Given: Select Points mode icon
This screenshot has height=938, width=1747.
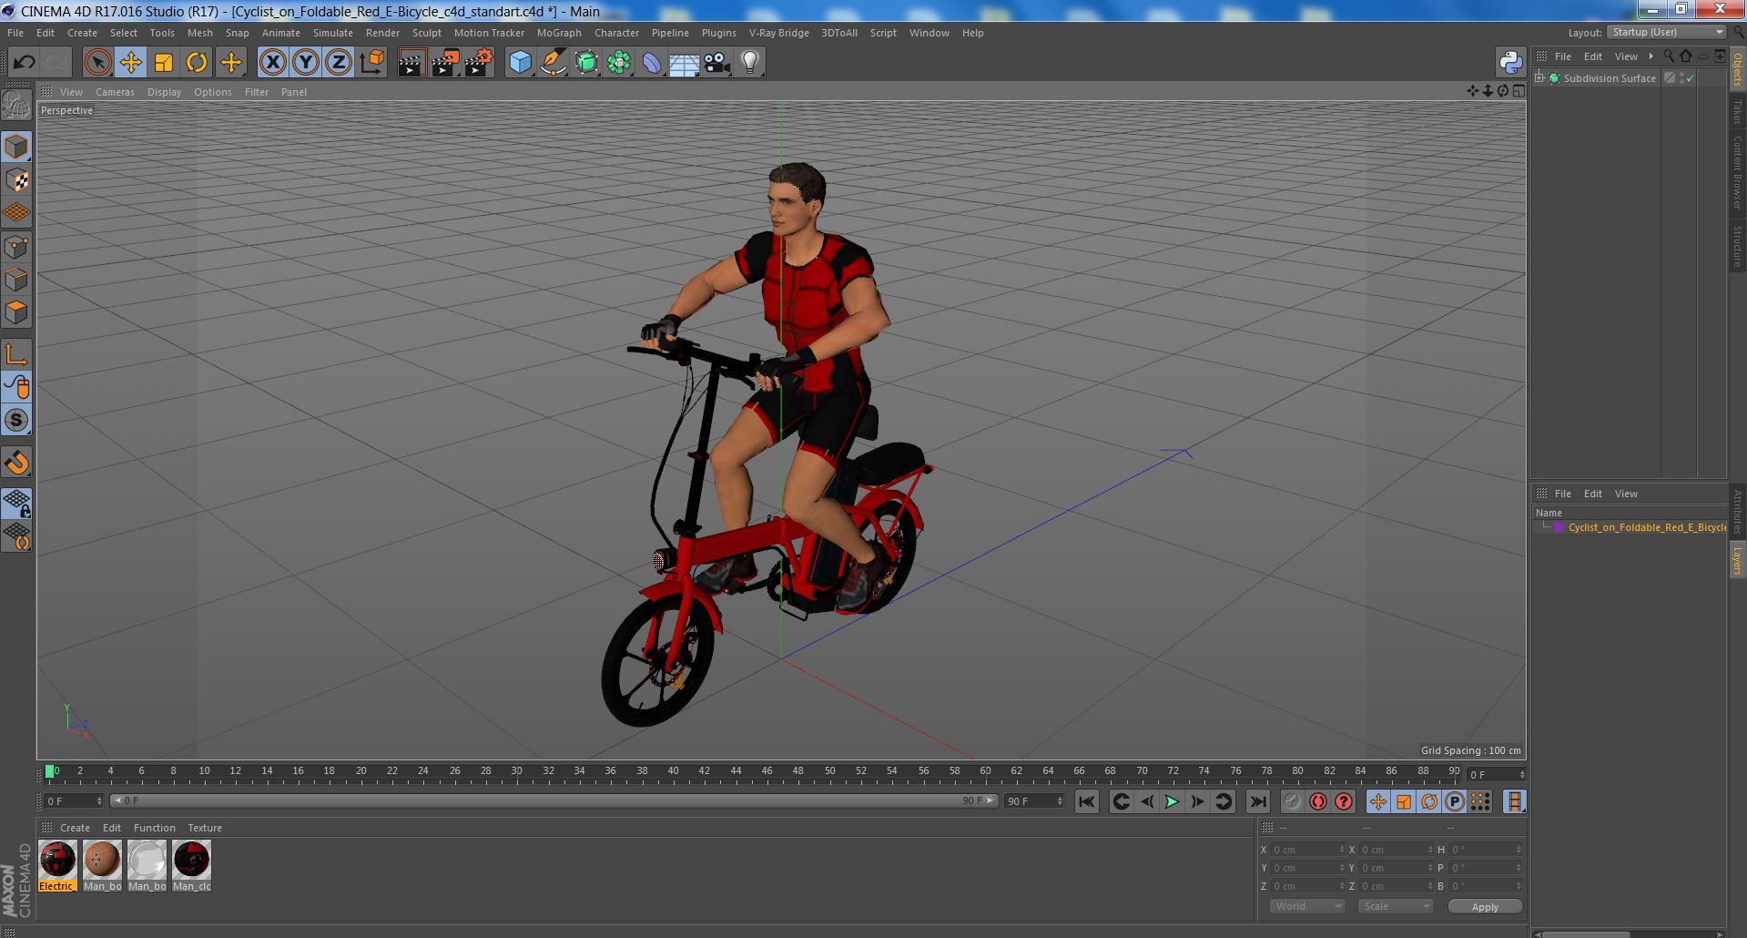Looking at the screenshot, I should point(16,247).
